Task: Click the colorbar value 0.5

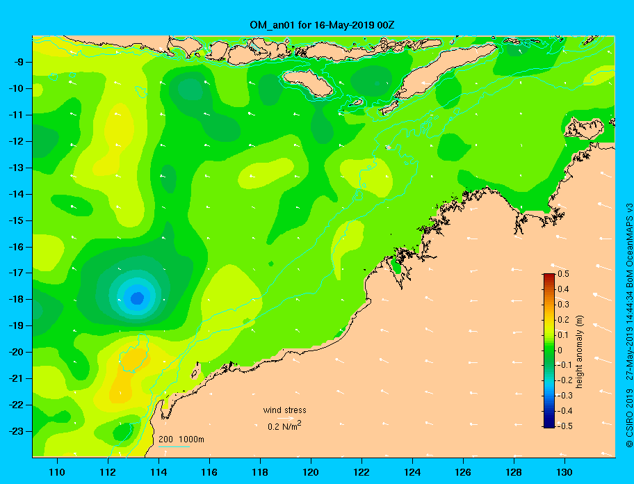Action: click(563, 274)
